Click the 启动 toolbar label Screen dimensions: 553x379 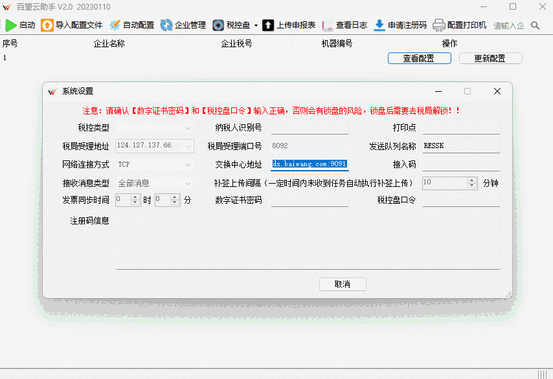[x=27, y=25]
